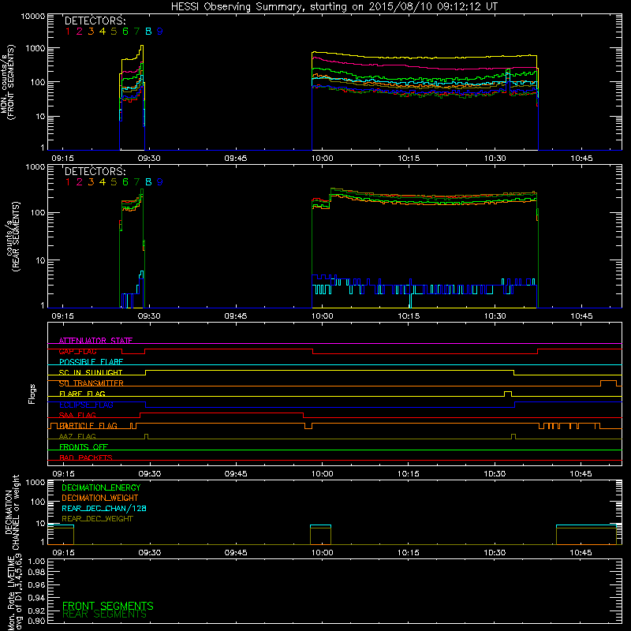Select detector 4 in the front segments legend
Viewport: 631px width, 631px height.
tap(103, 32)
